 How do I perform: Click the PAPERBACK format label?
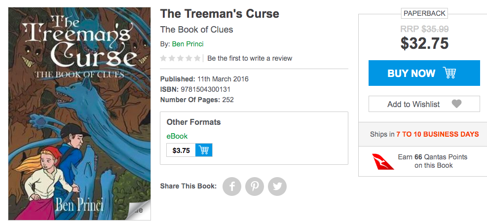click(x=424, y=13)
